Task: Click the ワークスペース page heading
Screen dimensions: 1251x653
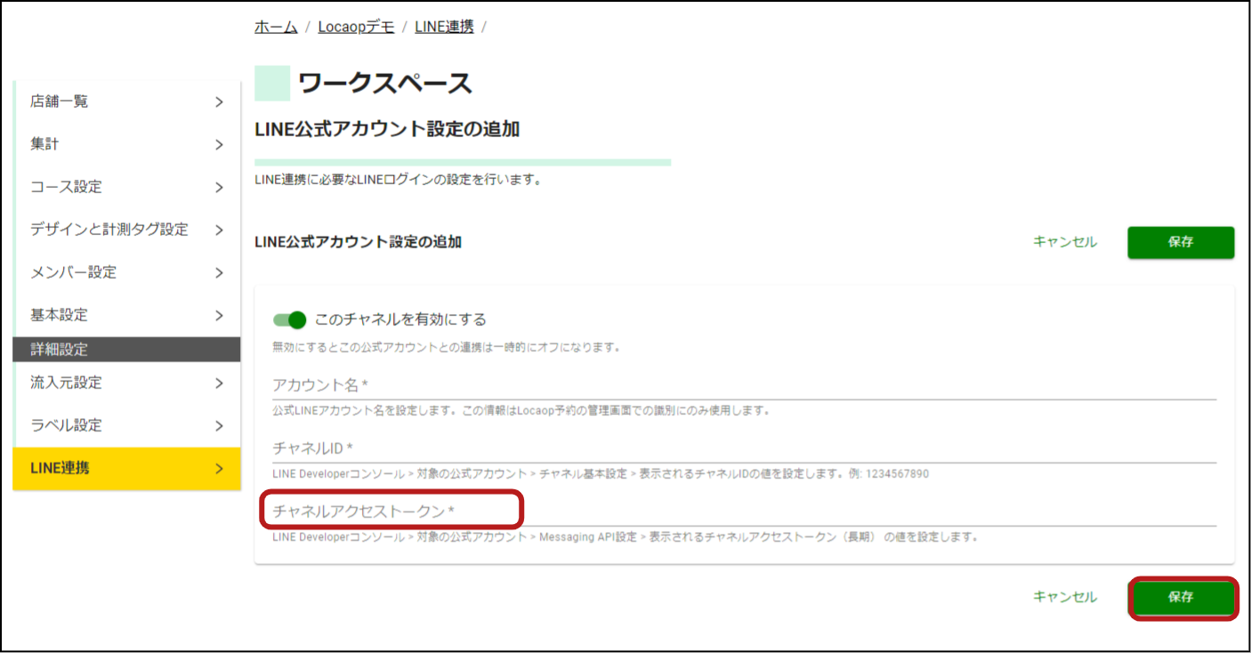Action: [x=384, y=83]
